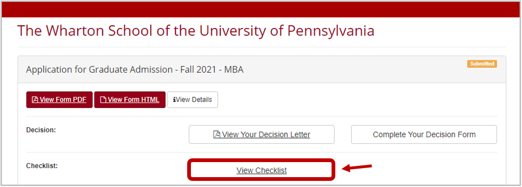The width and height of the screenshot is (522, 187).
Task: Click the orange Submitted status badge
Action: pos(482,64)
